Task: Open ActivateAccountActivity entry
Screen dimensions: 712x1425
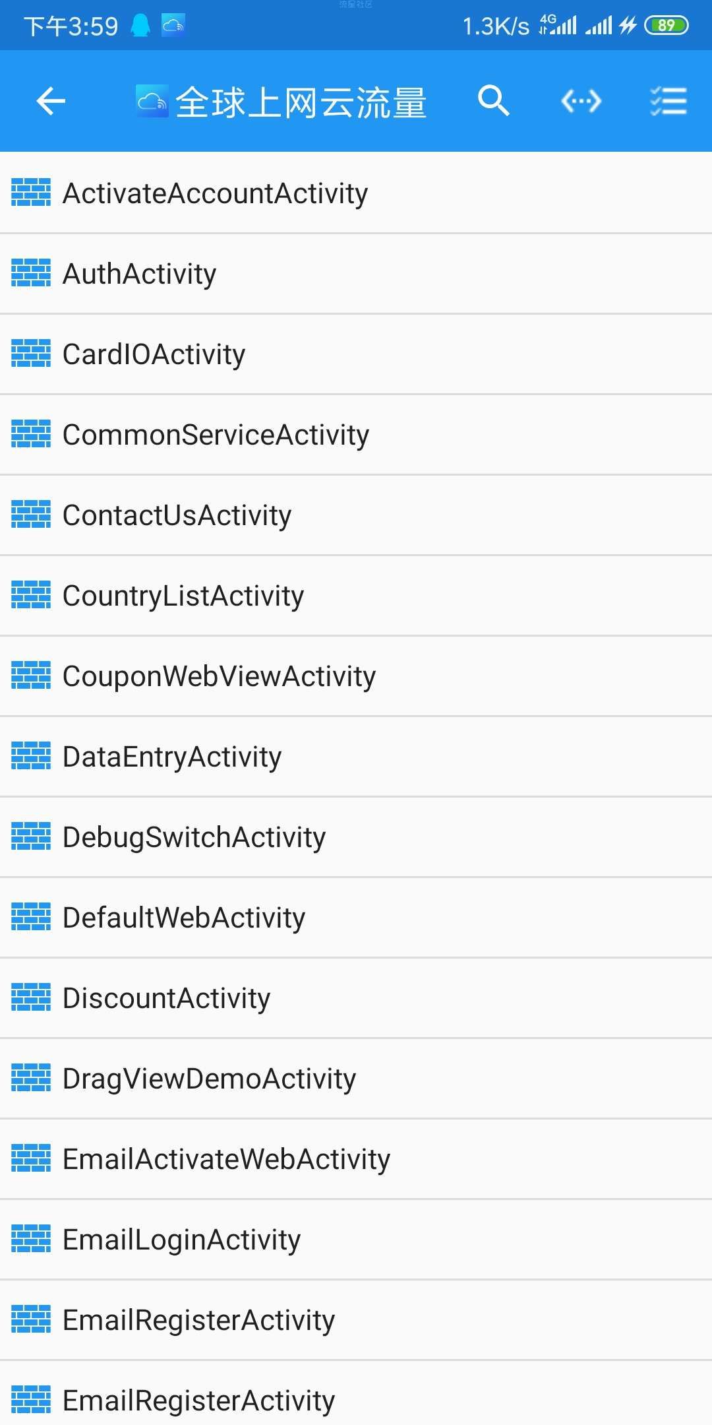Action: (356, 193)
